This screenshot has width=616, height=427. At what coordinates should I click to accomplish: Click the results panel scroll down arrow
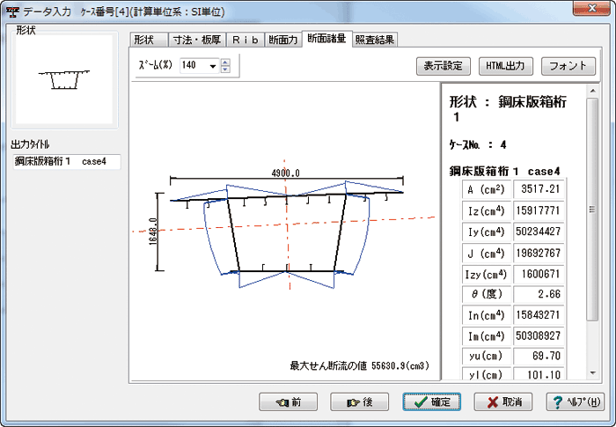coord(593,372)
